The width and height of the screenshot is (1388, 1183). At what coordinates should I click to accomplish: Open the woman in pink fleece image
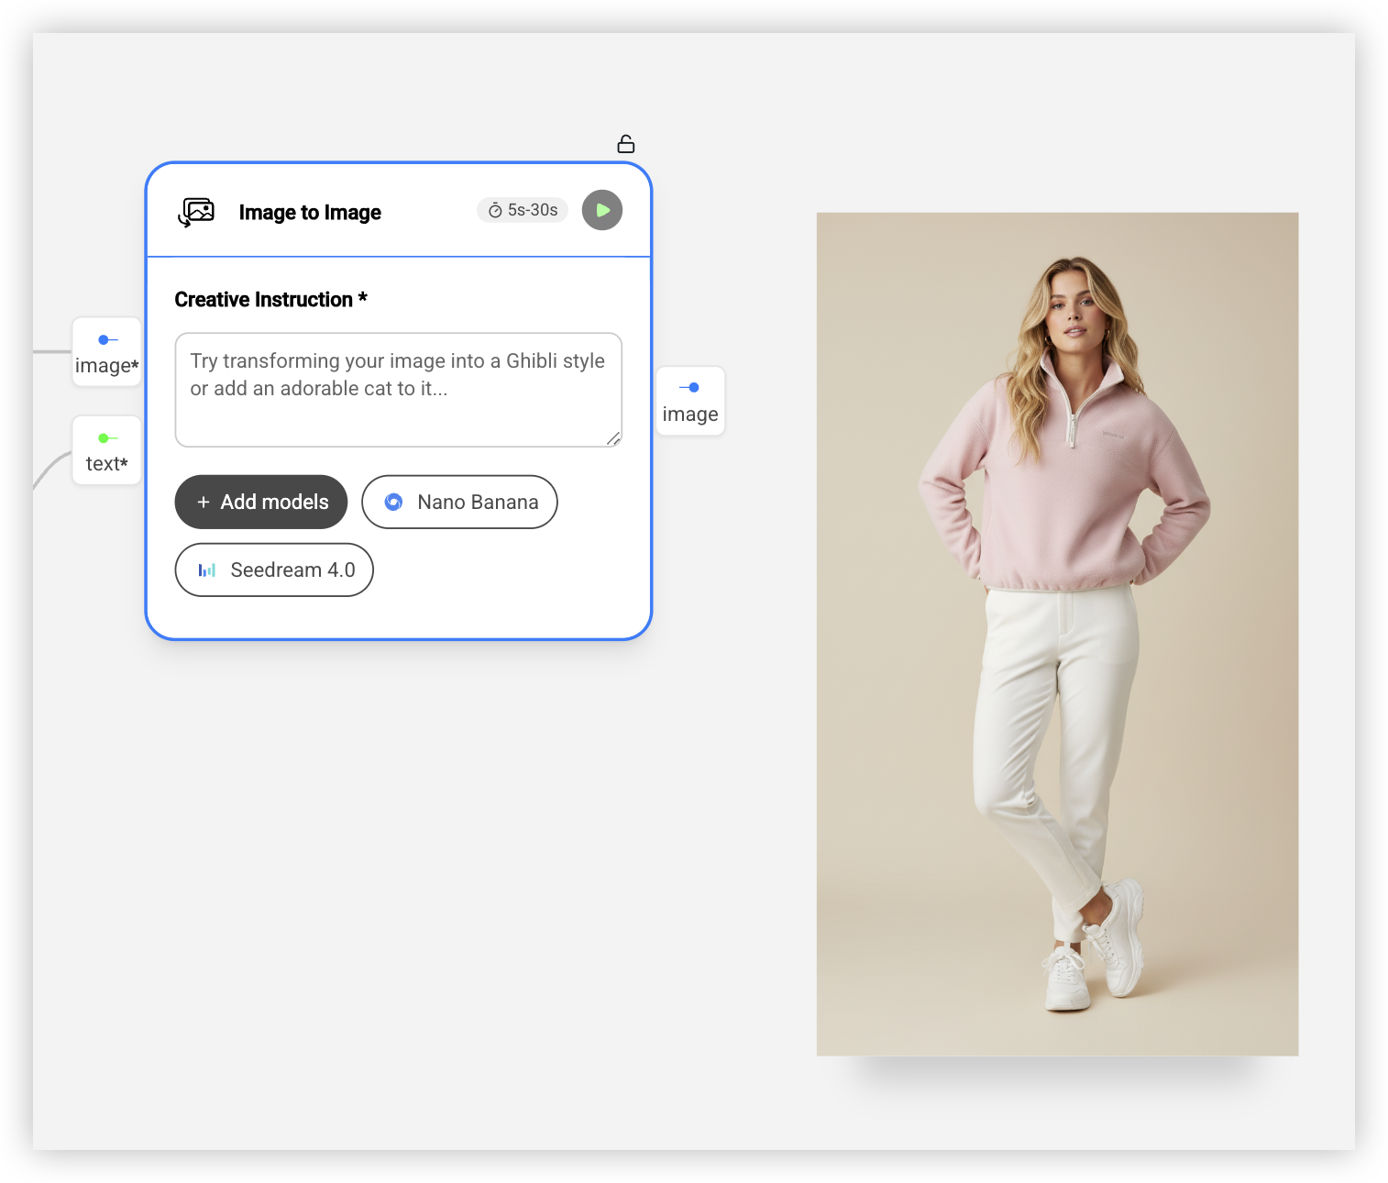pyautogui.click(x=1057, y=634)
